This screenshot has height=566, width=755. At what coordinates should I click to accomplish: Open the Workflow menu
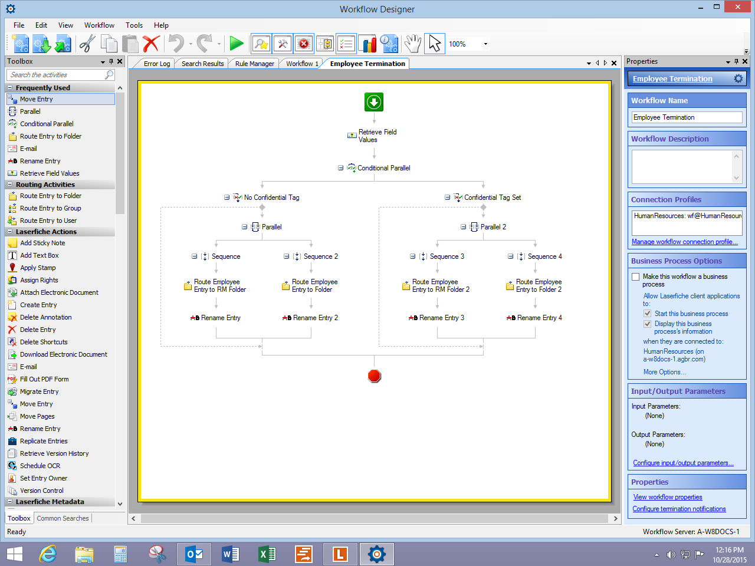tap(99, 25)
